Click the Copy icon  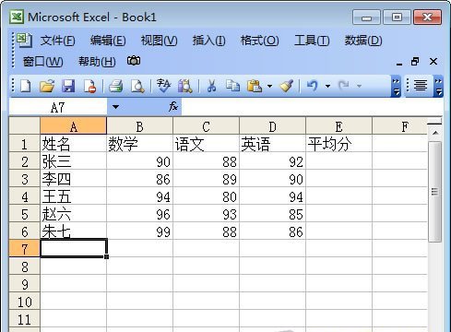click(x=232, y=86)
